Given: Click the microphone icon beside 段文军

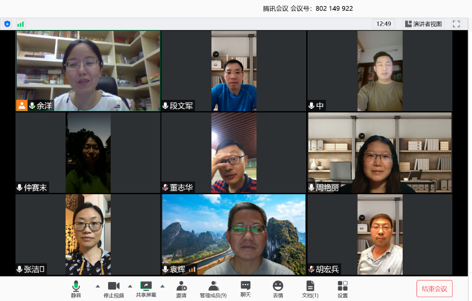Looking at the screenshot, I should (x=165, y=106).
